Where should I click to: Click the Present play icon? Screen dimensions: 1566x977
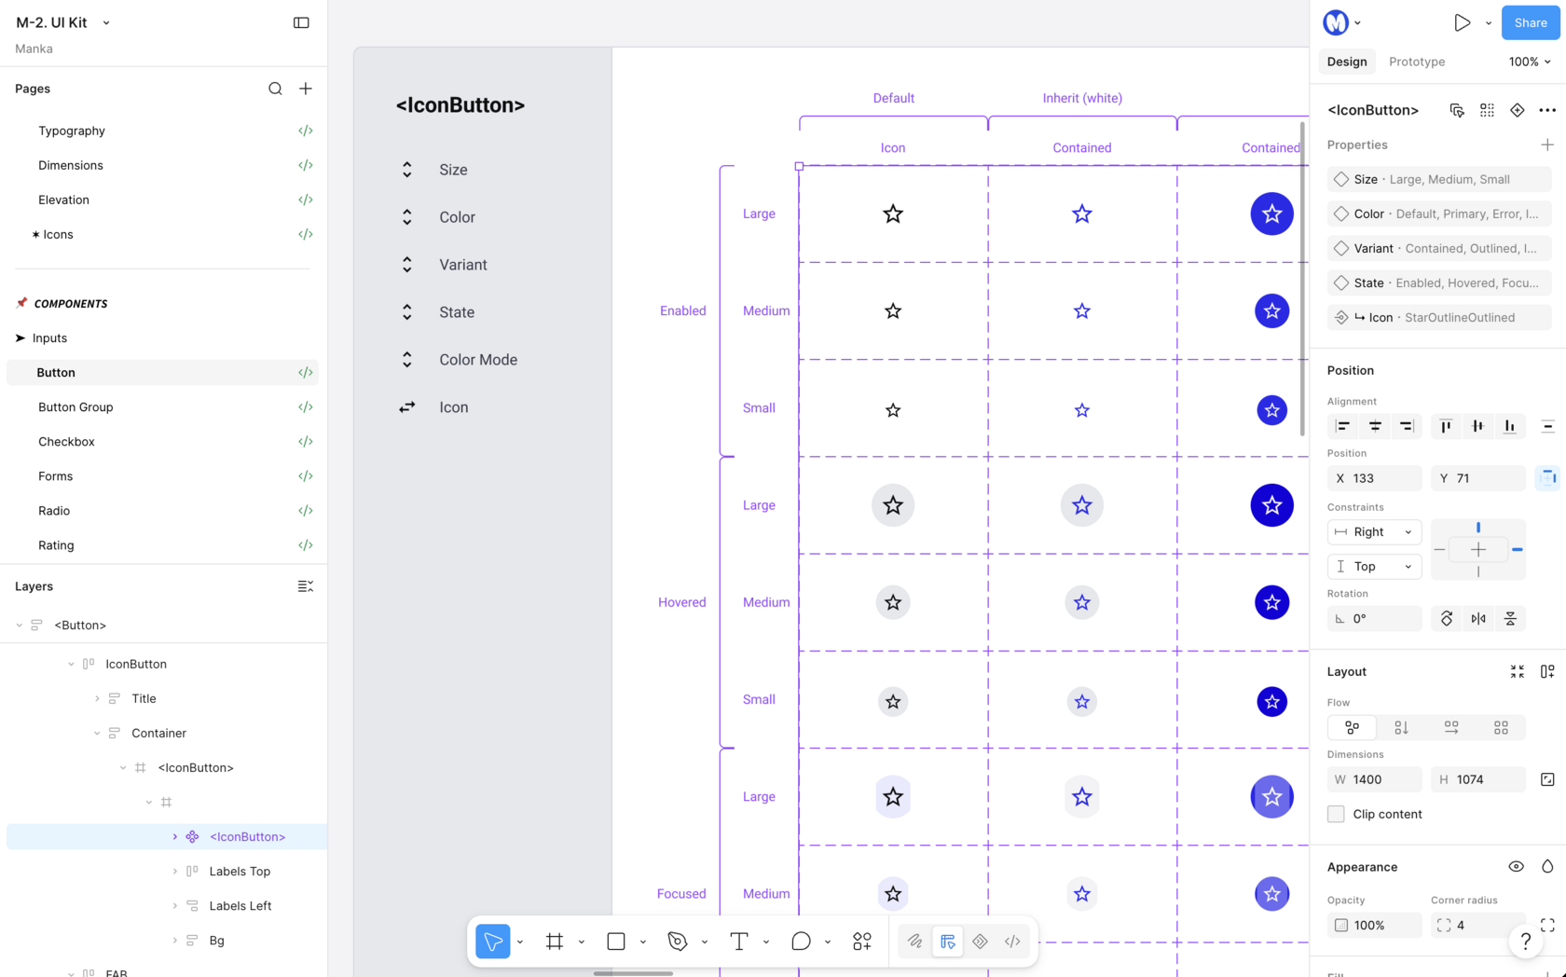[x=1462, y=22]
